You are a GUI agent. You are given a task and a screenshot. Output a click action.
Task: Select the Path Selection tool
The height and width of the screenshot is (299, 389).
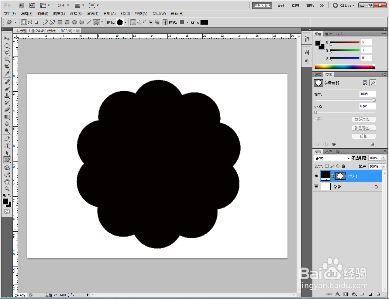point(7,153)
